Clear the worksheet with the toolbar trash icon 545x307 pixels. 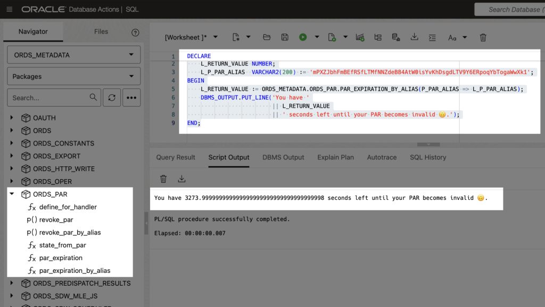(x=483, y=37)
